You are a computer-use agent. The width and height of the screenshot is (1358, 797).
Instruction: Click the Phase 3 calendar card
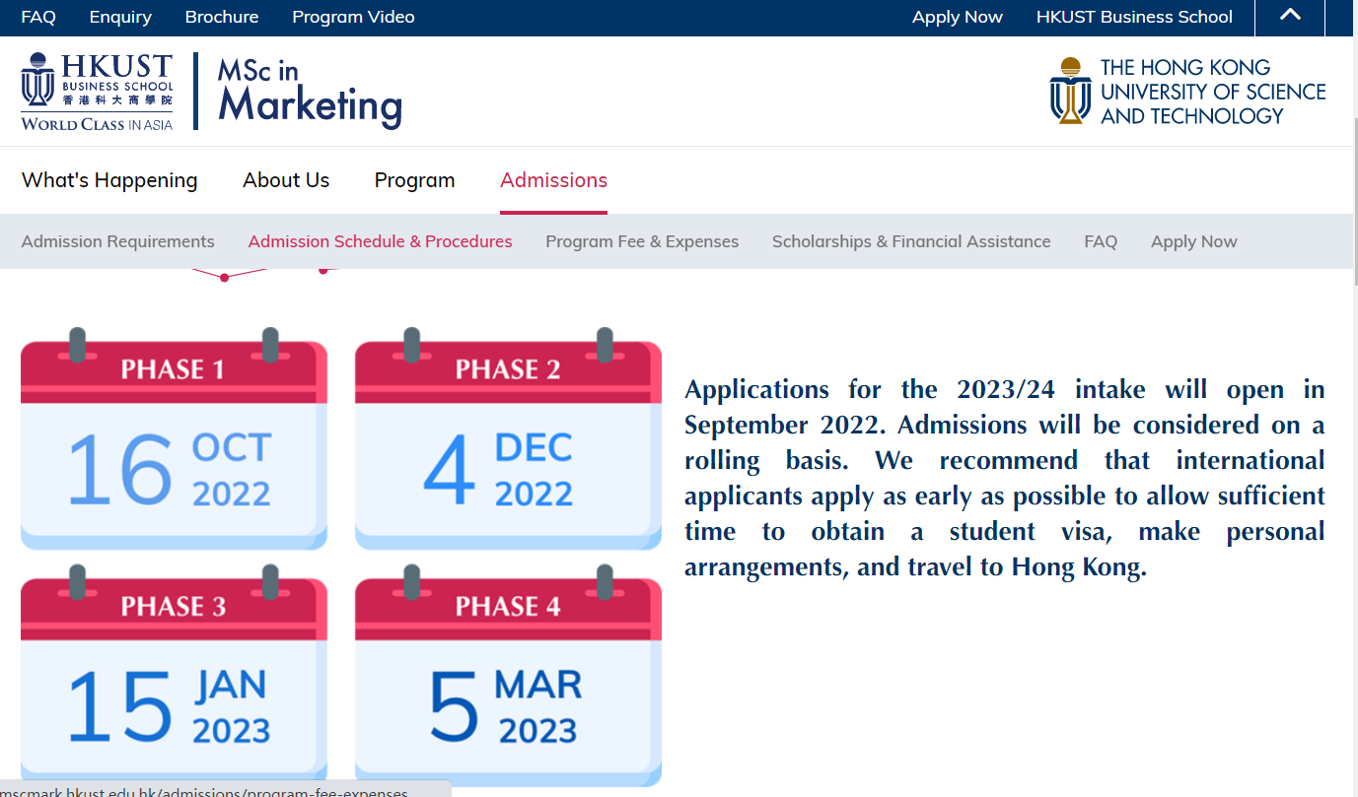(x=174, y=676)
